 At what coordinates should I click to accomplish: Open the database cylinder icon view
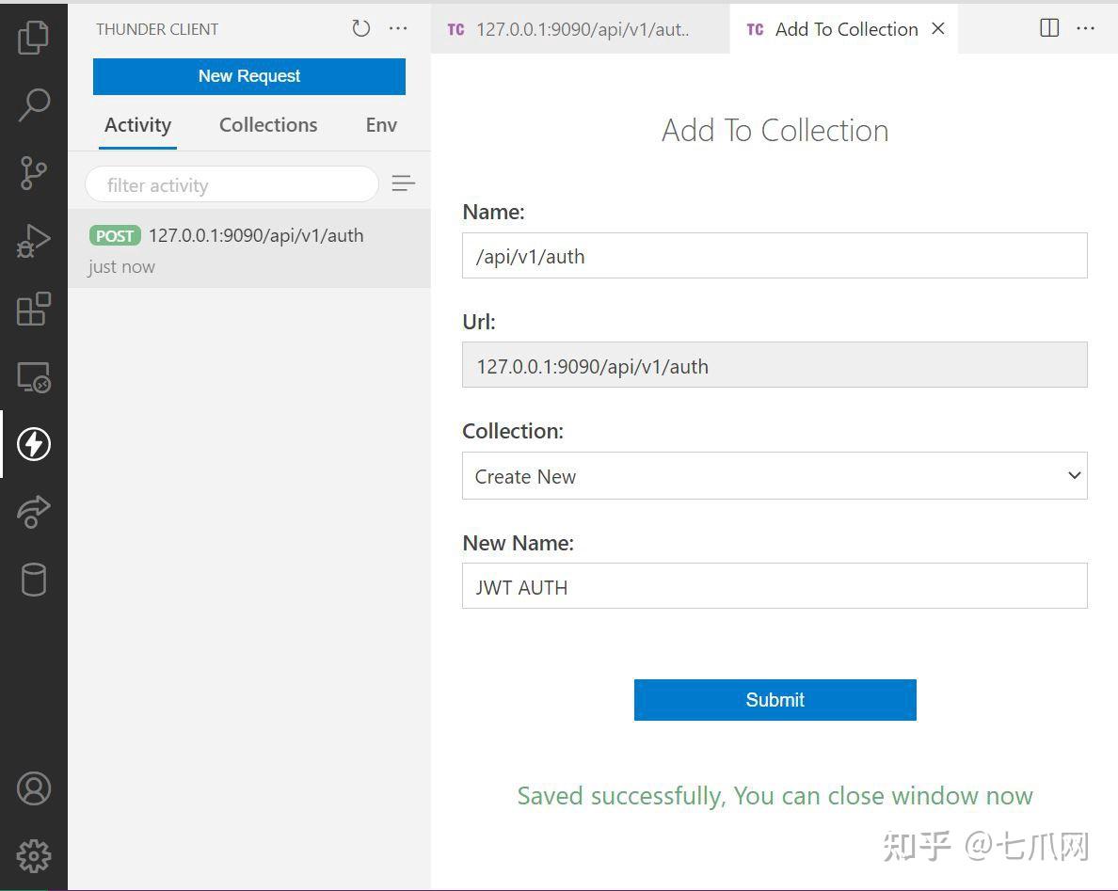(x=34, y=580)
